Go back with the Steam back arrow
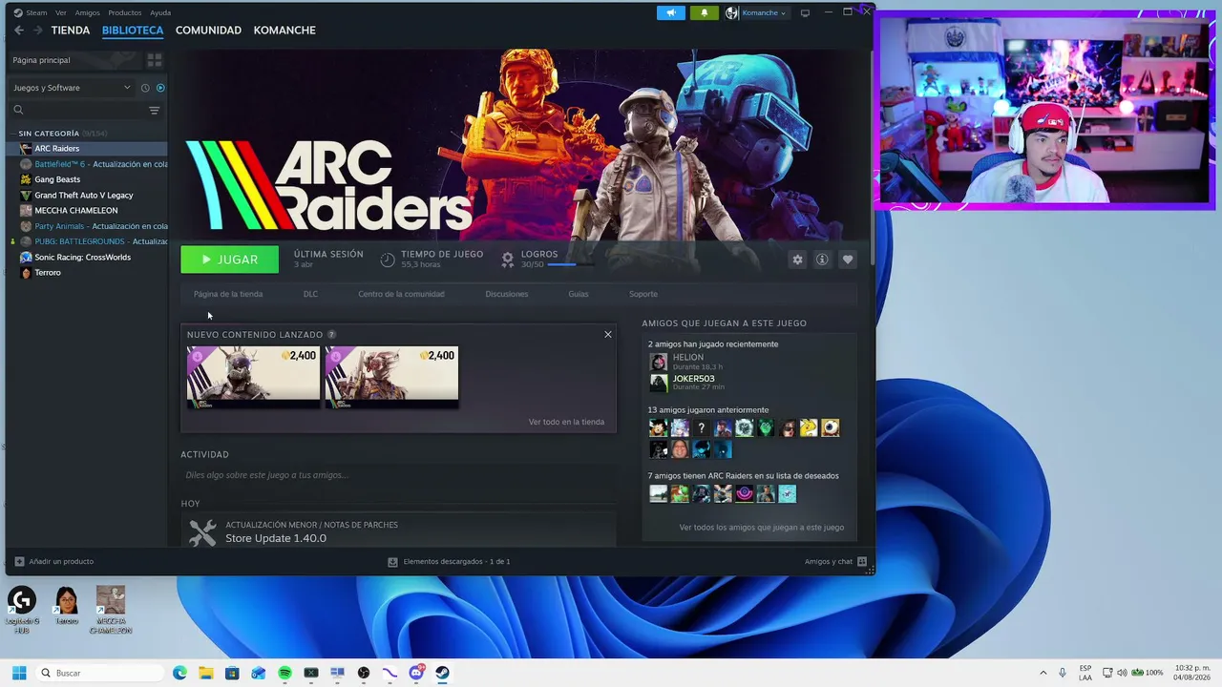The width and height of the screenshot is (1222, 687). (18, 31)
